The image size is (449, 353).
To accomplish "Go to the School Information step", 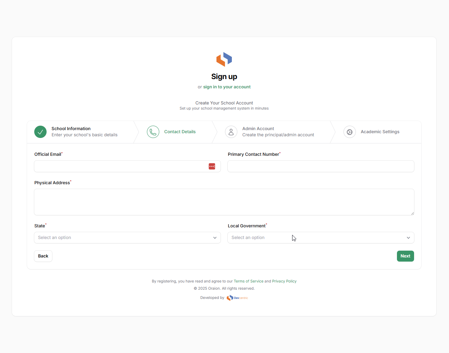I will pos(71,129).
